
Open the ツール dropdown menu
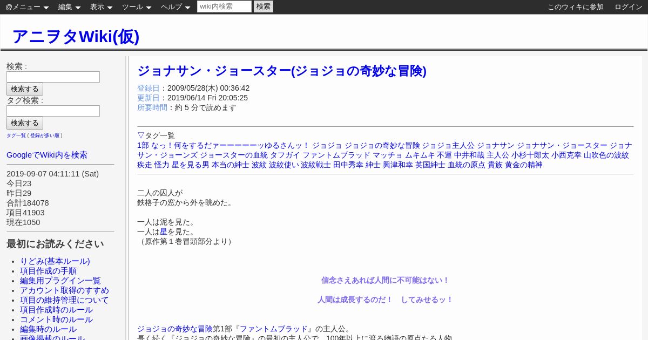point(137,7)
